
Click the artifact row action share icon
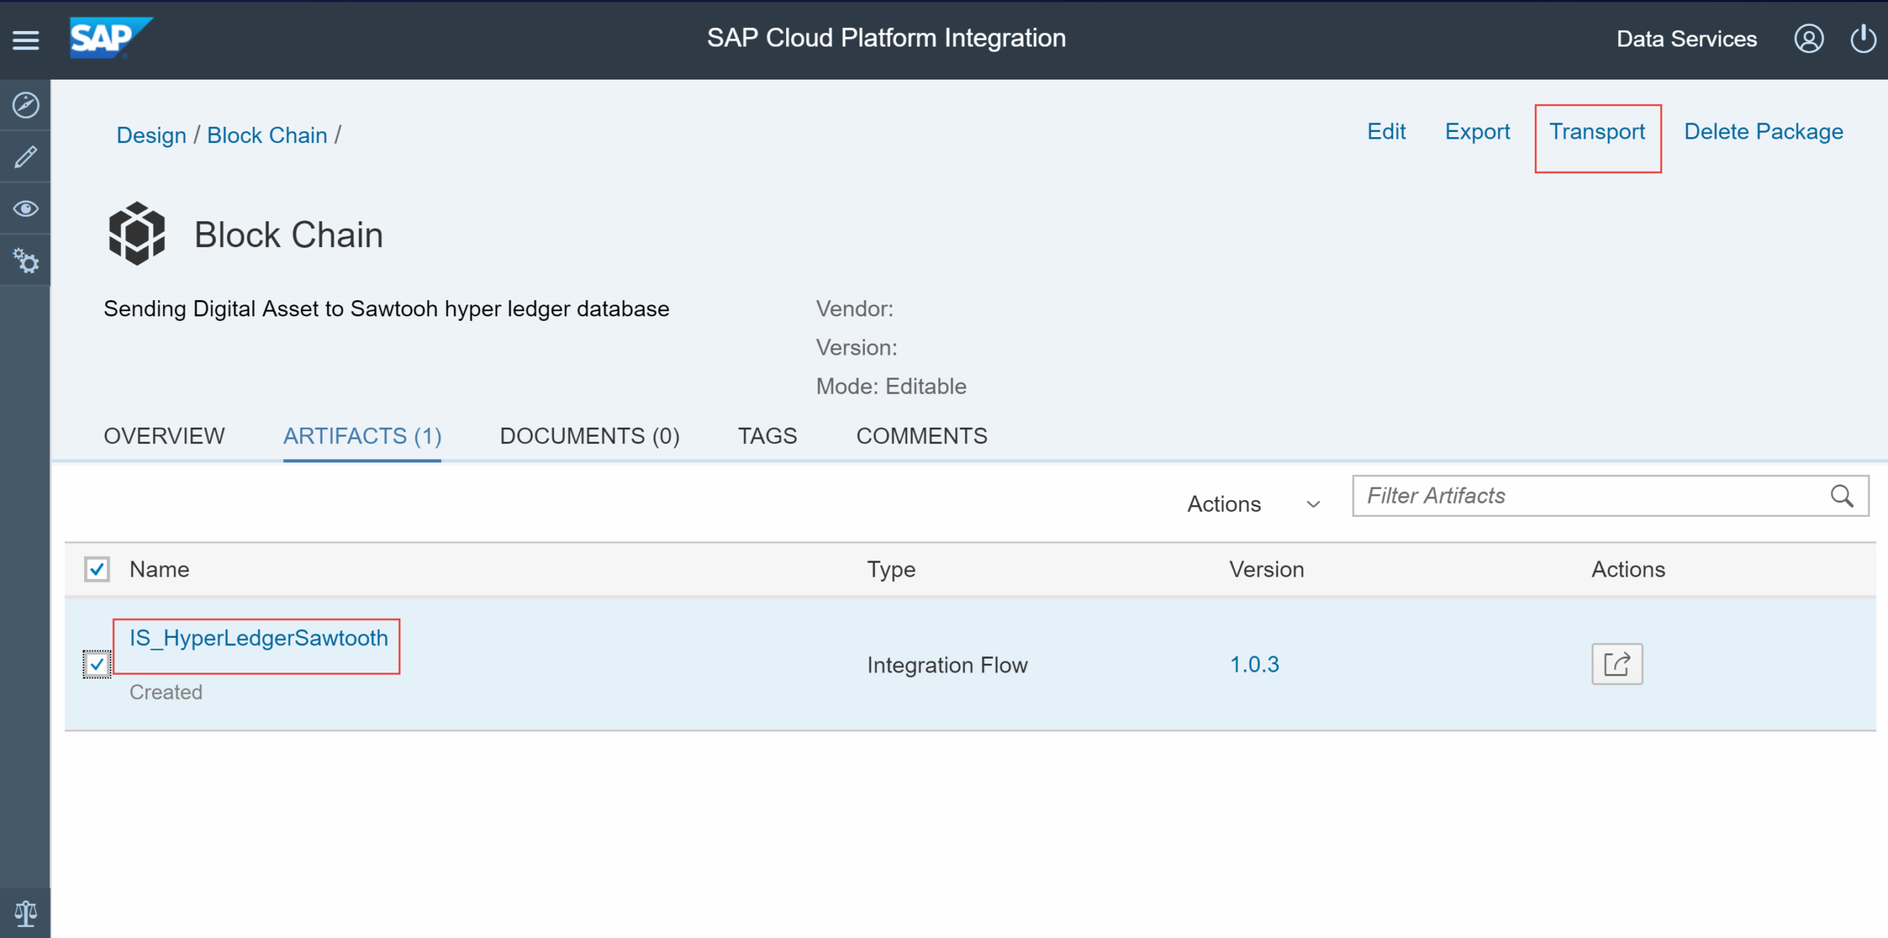tap(1617, 664)
